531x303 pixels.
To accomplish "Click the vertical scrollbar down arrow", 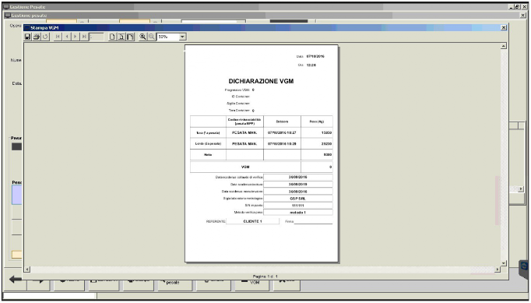I will pos(504,263).
